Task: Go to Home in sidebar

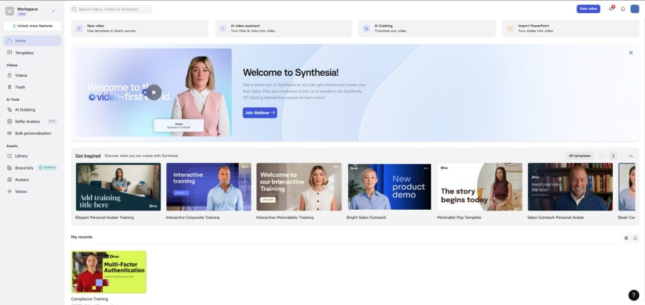Action: (32, 41)
